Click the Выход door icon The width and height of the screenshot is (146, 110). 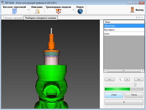coord(132,10)
